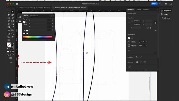
Task: Toggle constrain width and height proportions link
Action: pyautogui.click(x=155, y=23)
